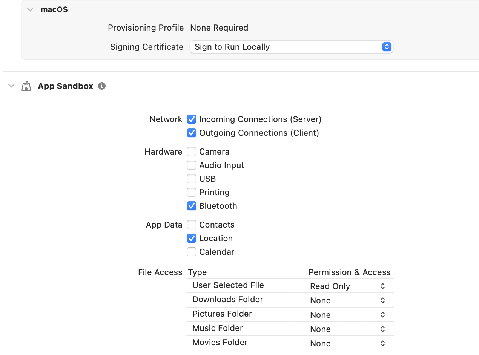479x355 pixels.
Task: Open the Signing Certificate dropdown
Action: coord(291,47)
